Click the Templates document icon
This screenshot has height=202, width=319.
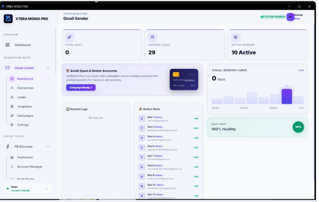coord(12,106)
